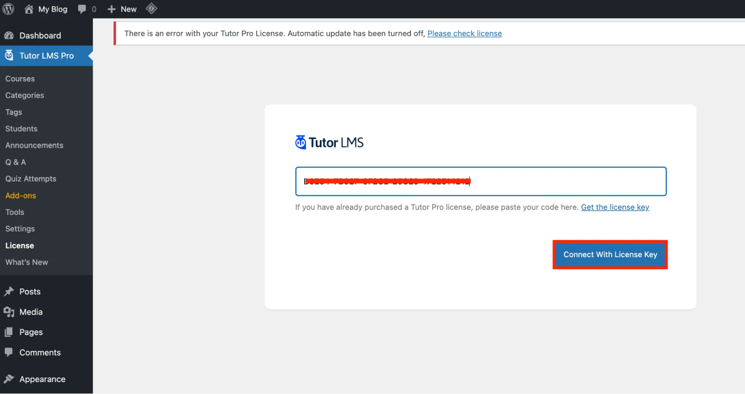Image resolution: width=745 pixels, height=394 pixels.
Task: View Quiz Attempts page
Action: tap(31, 179)
